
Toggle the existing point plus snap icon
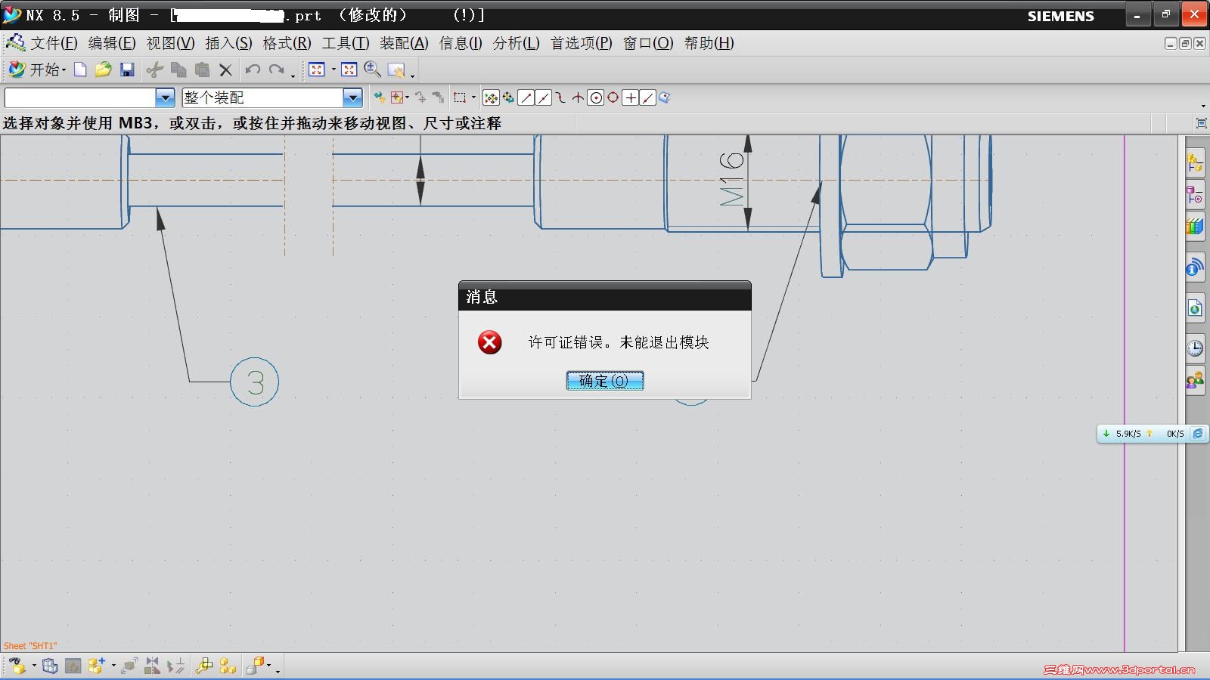pos(631,97)
